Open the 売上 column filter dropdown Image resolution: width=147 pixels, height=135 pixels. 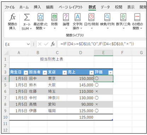click(92, 72)
